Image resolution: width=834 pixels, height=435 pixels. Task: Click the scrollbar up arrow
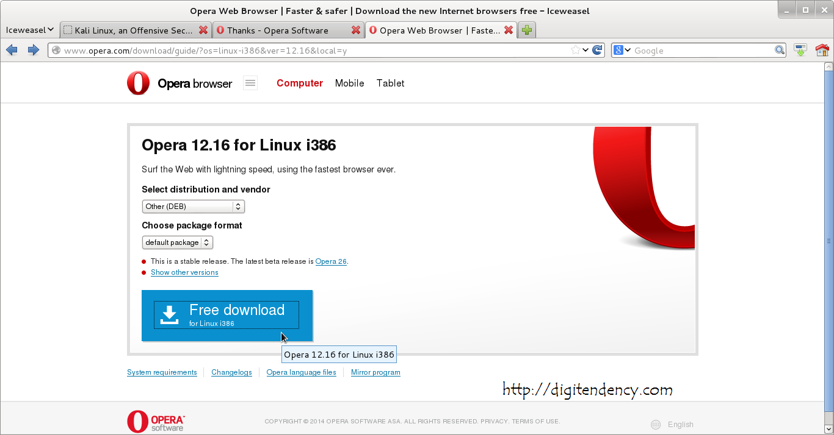coord(829,65)
